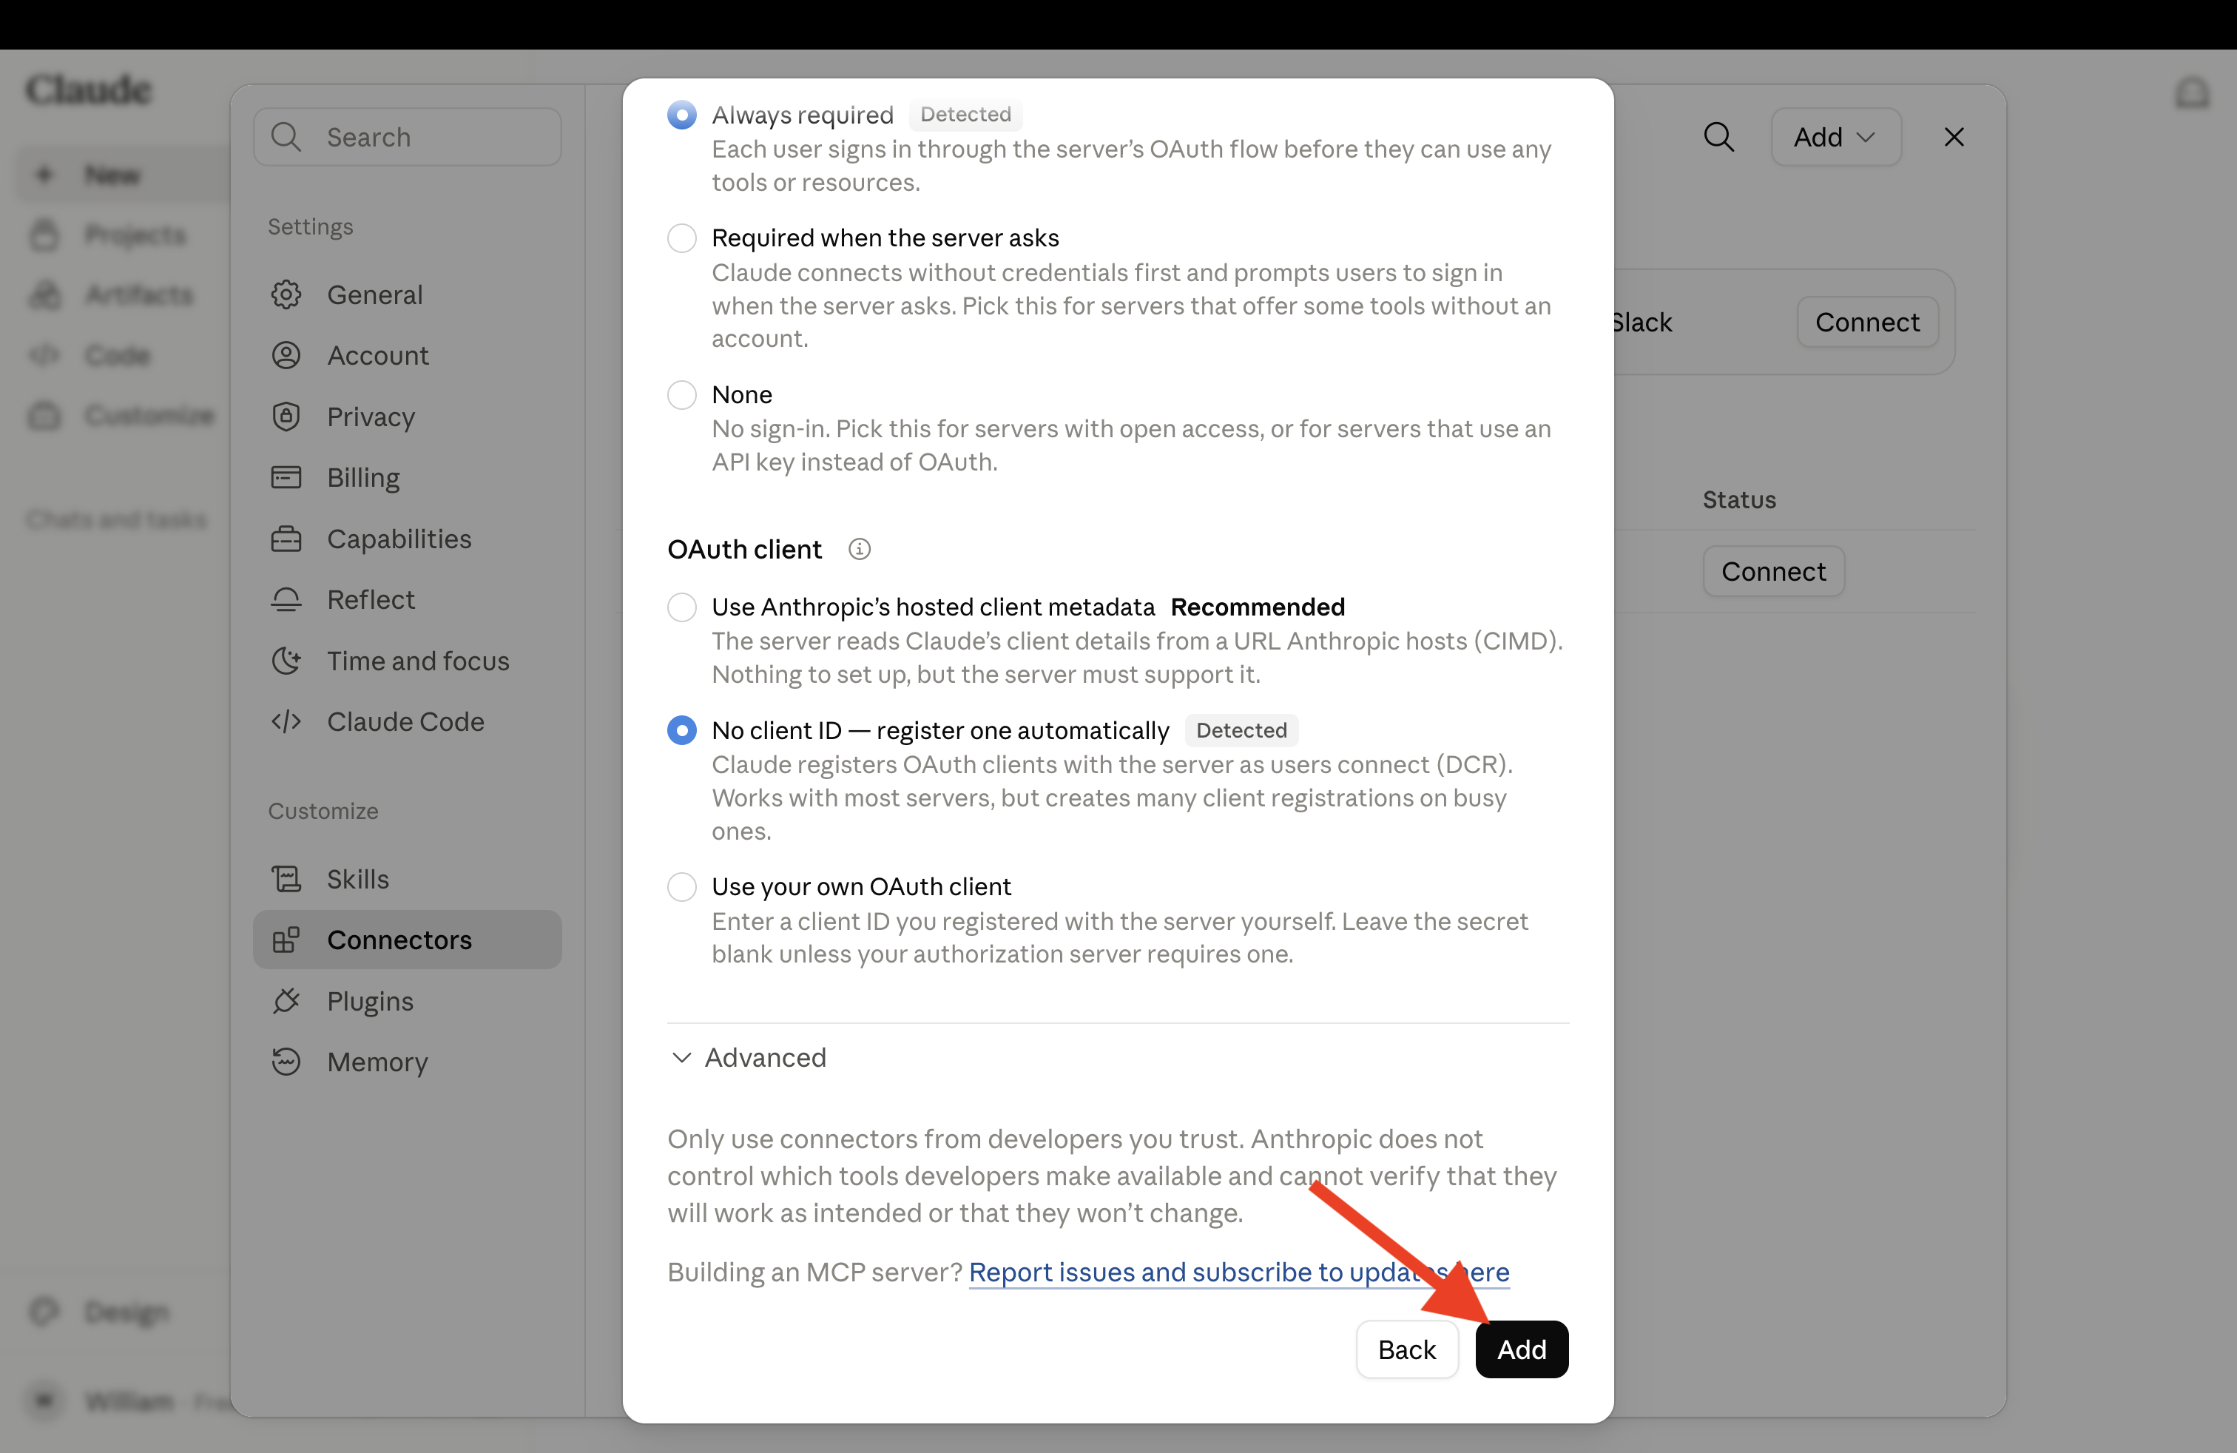Open the Add dropdown in connectors header
This screenshot has height=1453, width=2237.
click(x=1835, y=137)
